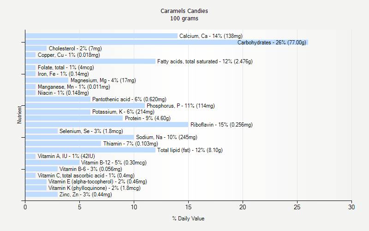Click the x-axis tick label 10

134,207
